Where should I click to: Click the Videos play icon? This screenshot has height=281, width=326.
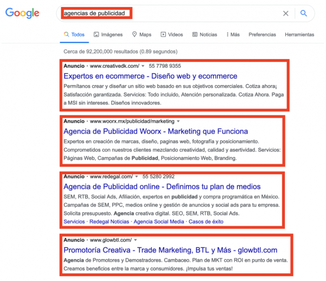pyautogui.click(x=163, y=34)
